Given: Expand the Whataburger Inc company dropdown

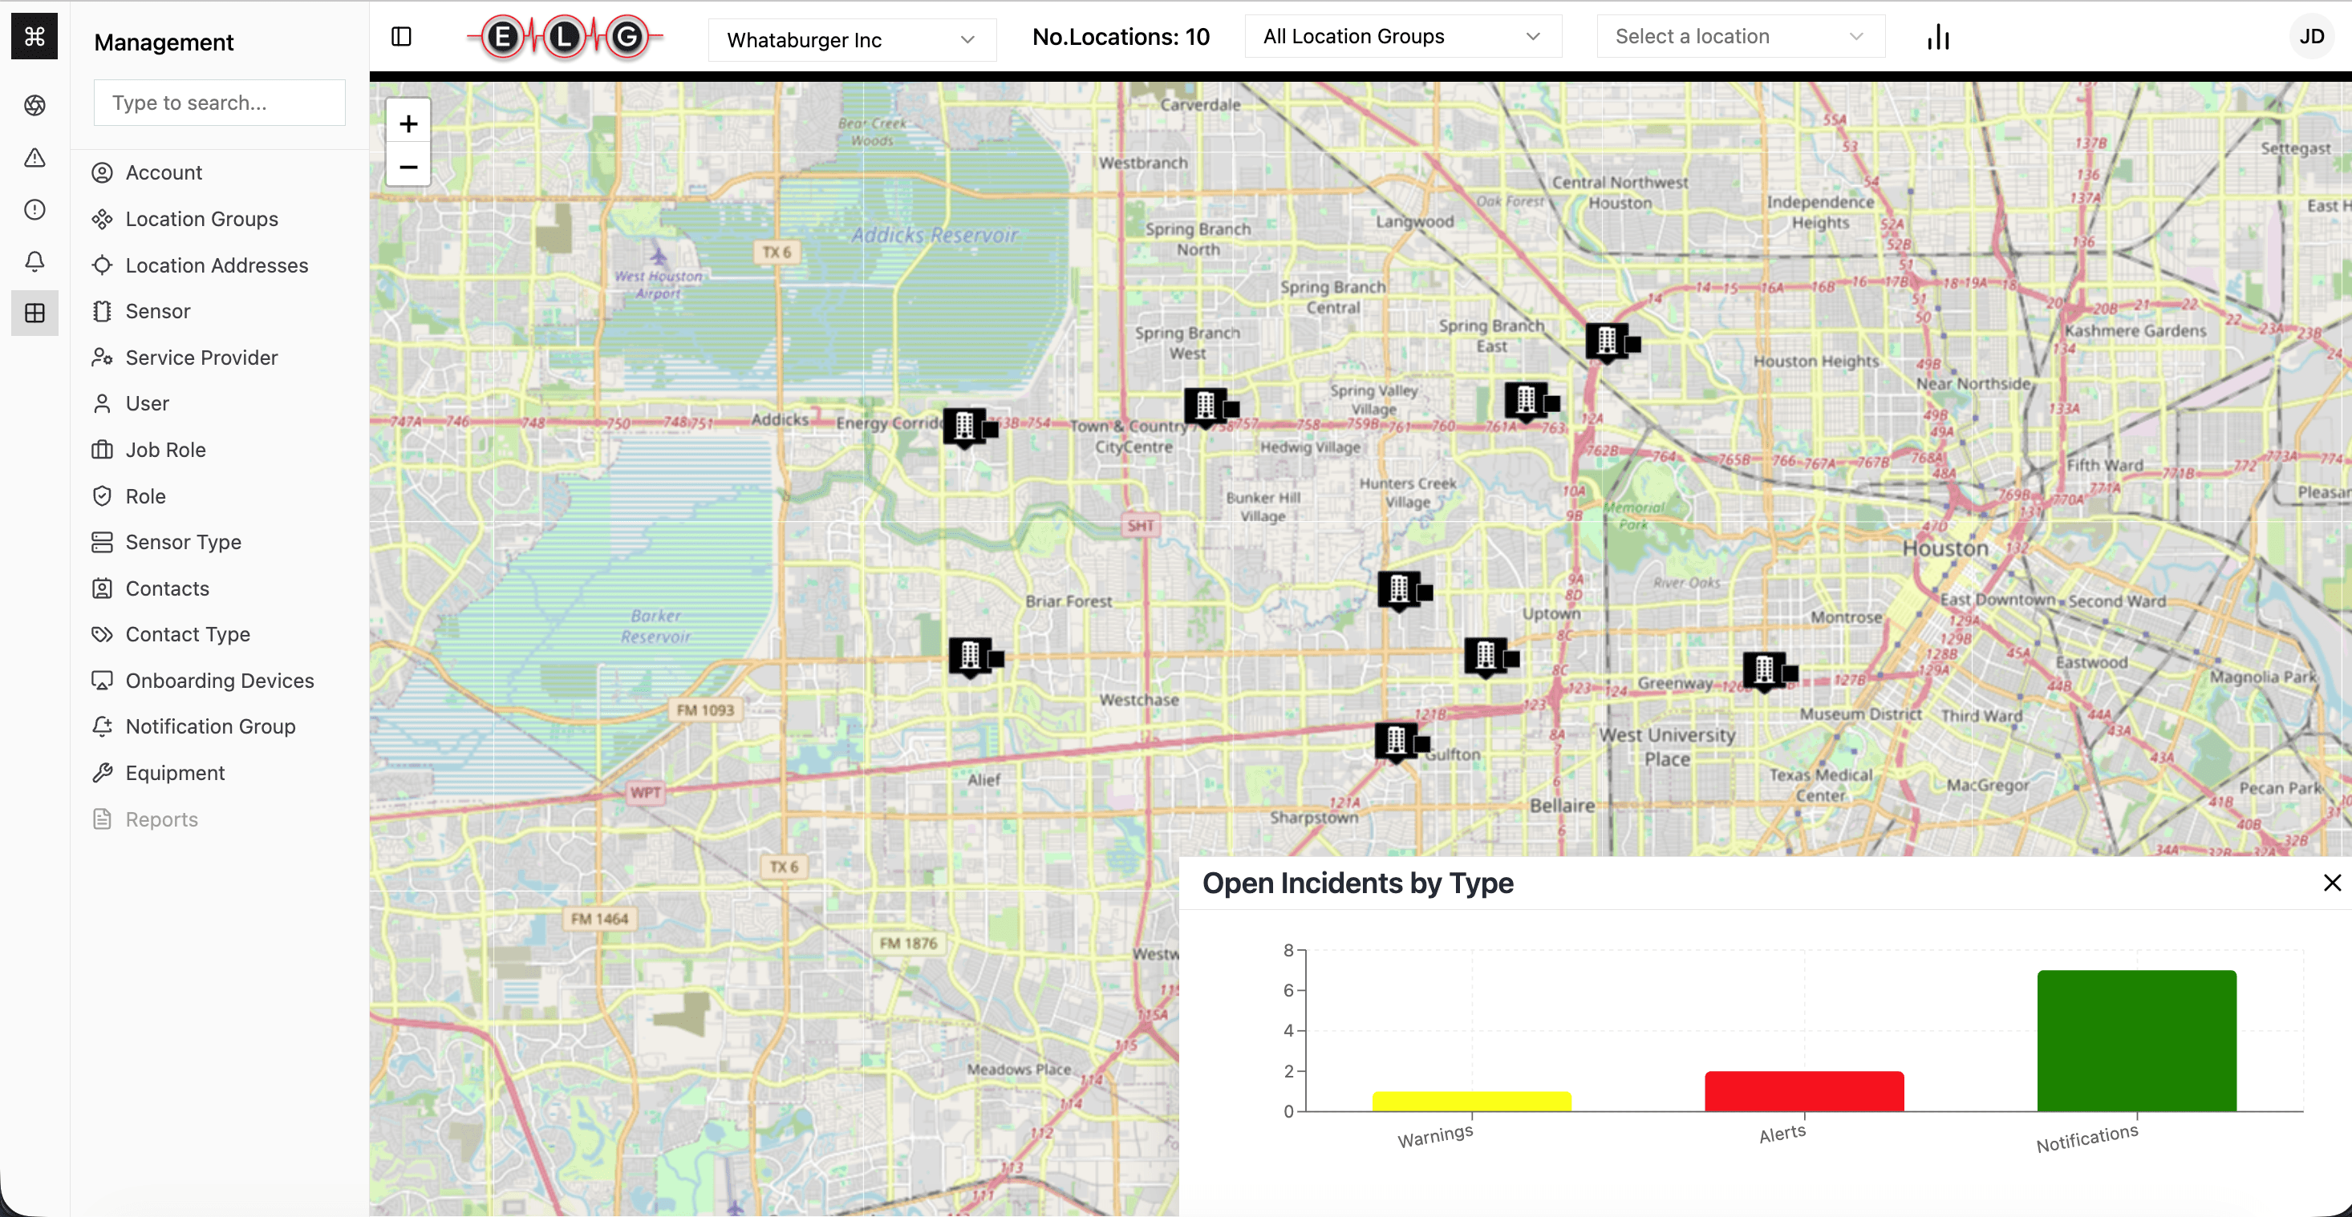Looking at the screenshot, I should click(852, 40).
